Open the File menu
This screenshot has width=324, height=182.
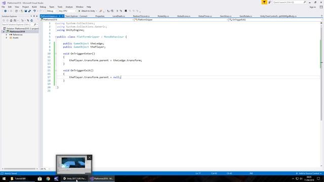click(x=4, y=7)
